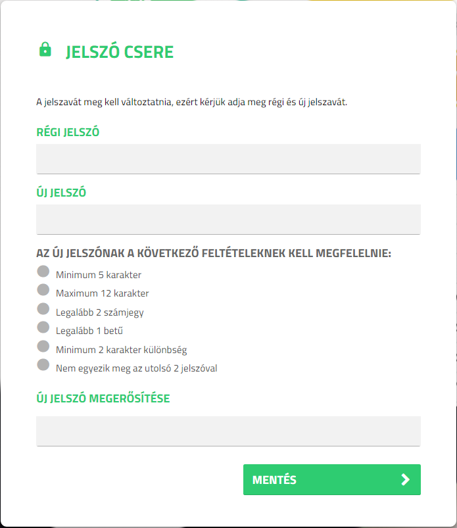Click the 'Legalább 1 betű' requirement text

tap(89, 331)
